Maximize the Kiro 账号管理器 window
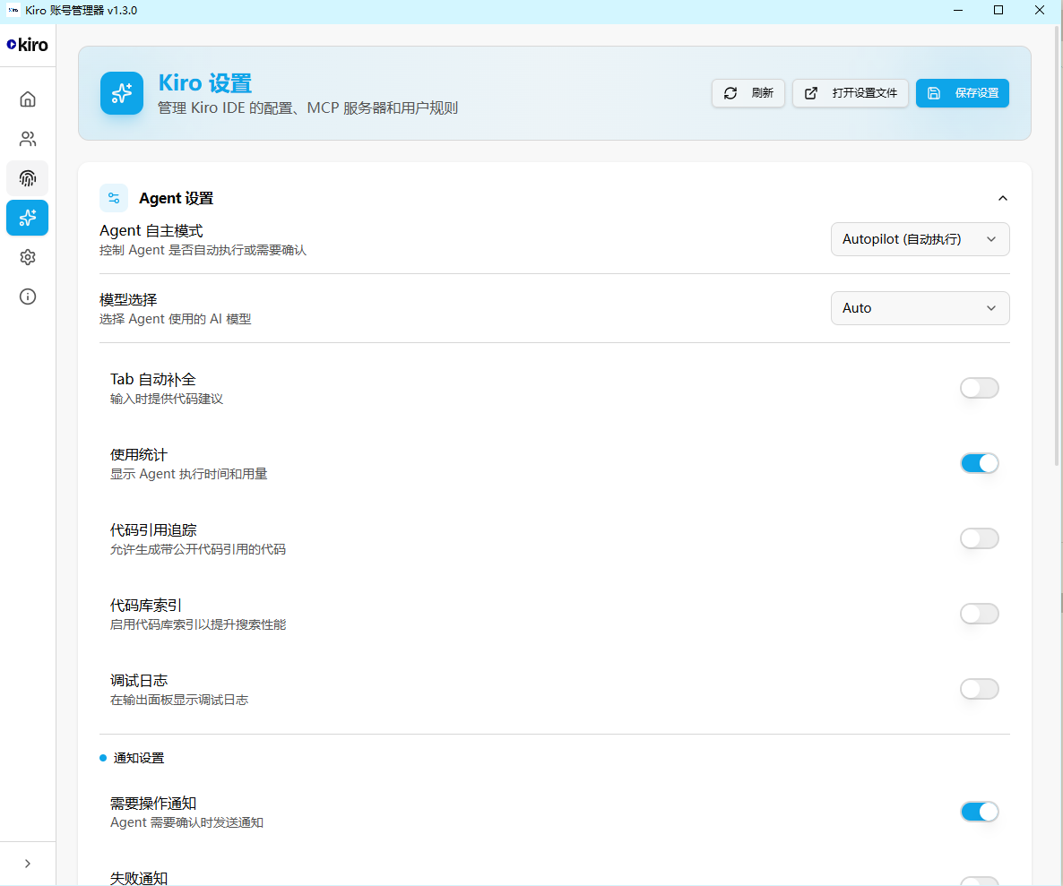Image resolution: width=1063 pixels, height=886 pixels. pos(998,10)
